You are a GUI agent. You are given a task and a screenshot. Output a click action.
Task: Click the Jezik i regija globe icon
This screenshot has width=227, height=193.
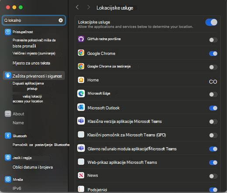click(x=8, y=158)
